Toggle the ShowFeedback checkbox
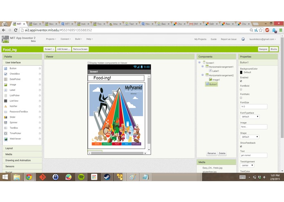The width and height of the screenshot is (284, 202). pos(241,146)
